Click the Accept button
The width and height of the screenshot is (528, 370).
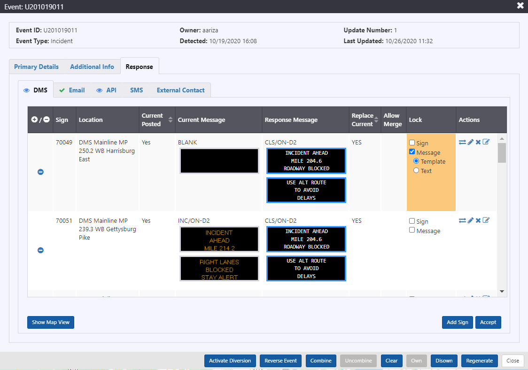point(488,322)
